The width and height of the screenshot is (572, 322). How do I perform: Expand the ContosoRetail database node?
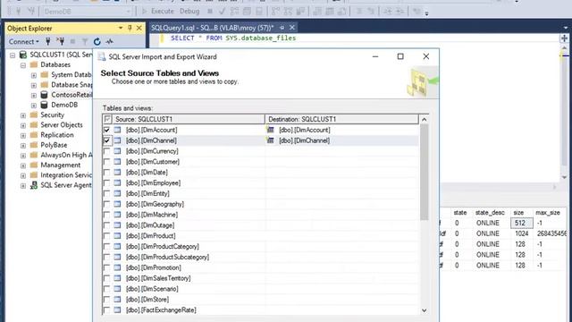(x=34, y=96)
